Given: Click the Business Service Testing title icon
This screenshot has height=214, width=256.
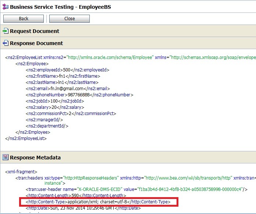Looking at the screenshot, I should 5,7.
